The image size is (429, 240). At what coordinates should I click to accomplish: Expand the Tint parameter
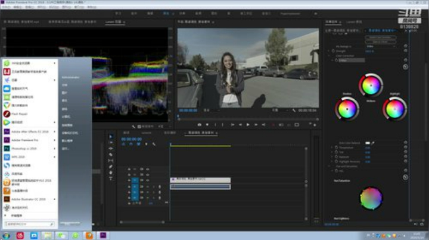click(x=332, y=152)
